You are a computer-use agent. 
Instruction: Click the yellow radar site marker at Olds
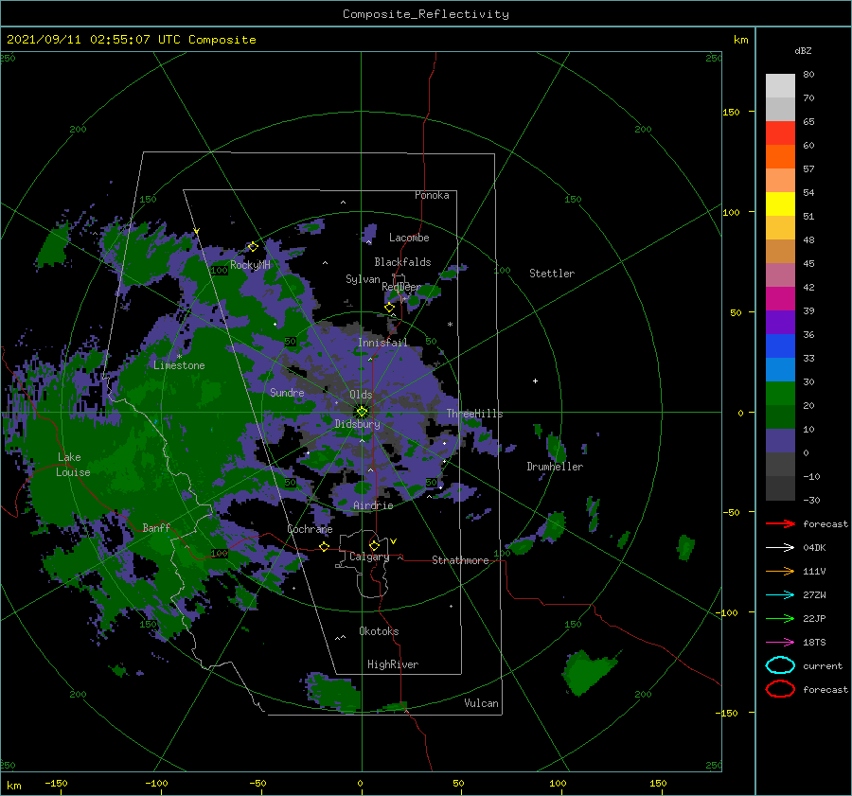362,412
